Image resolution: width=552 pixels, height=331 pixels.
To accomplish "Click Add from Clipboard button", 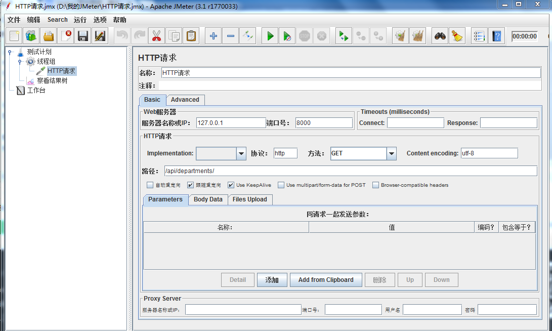I will (x=326, y=280).
